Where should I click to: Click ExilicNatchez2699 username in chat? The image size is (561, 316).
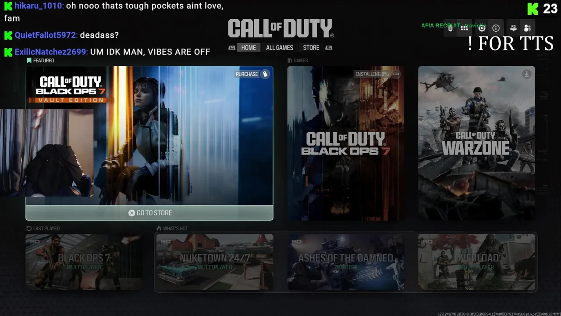[x=50, y=52]
